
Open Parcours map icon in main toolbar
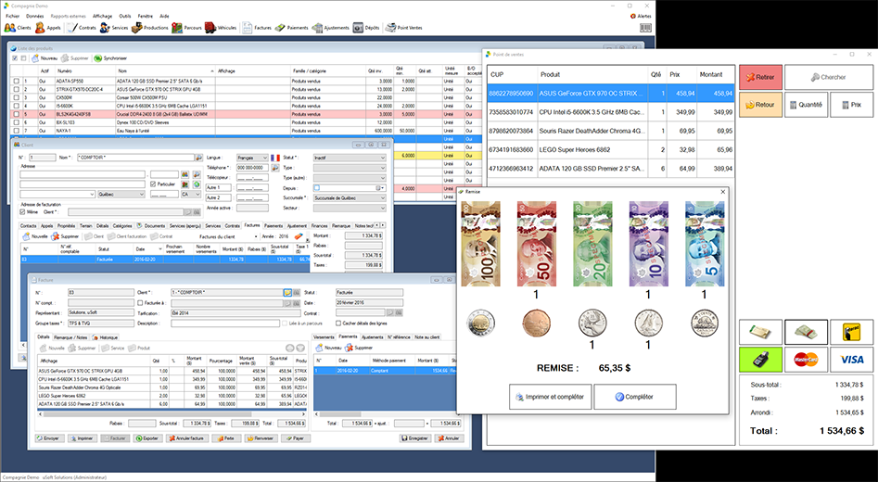click(x=186, y=28)
